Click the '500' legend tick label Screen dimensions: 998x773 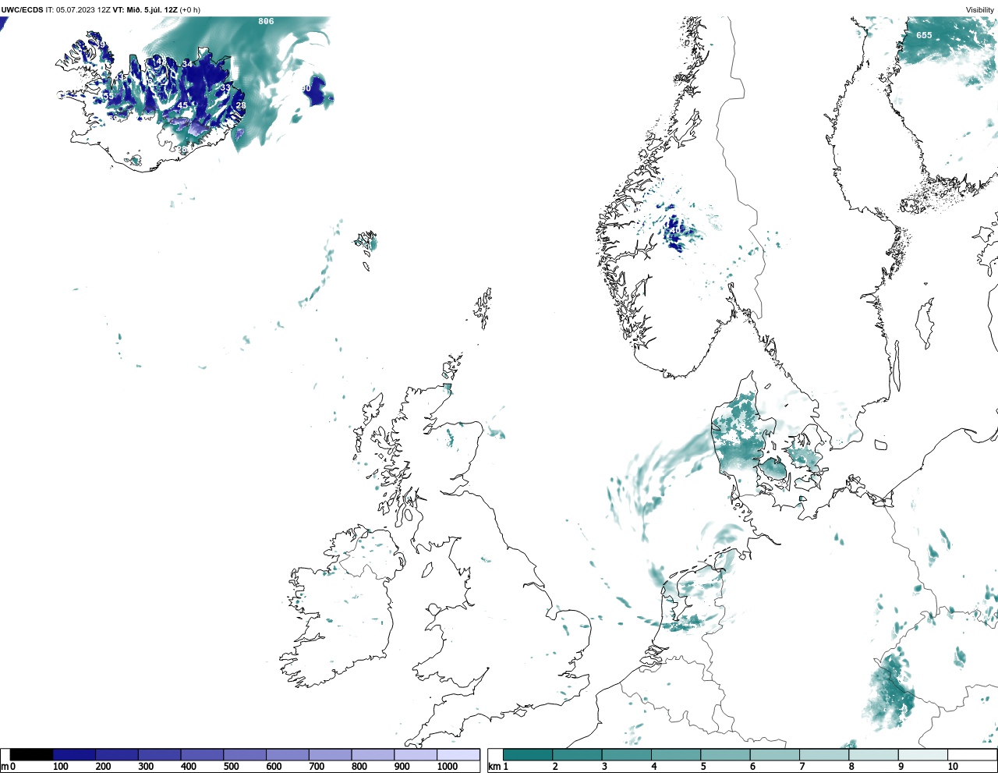[231, 767]
